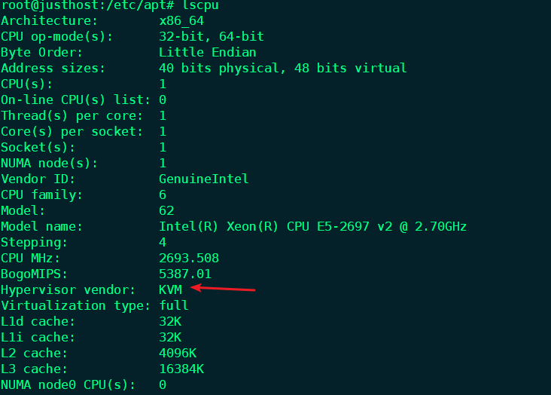Viewport: 551px width, 395px height.
Task: Click the x86_64 architecture value
Action: click(x=181, y=21)
